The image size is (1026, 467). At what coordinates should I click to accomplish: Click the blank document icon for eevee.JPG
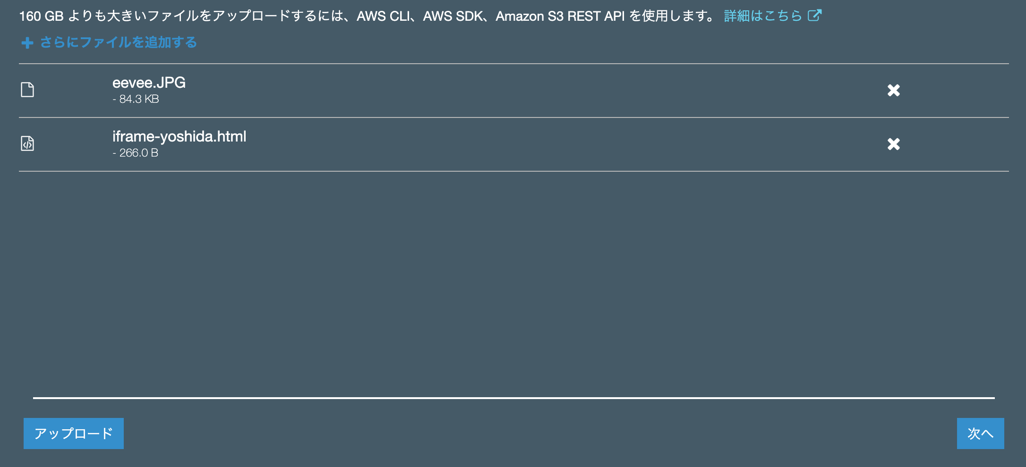(x=27, y=90)
